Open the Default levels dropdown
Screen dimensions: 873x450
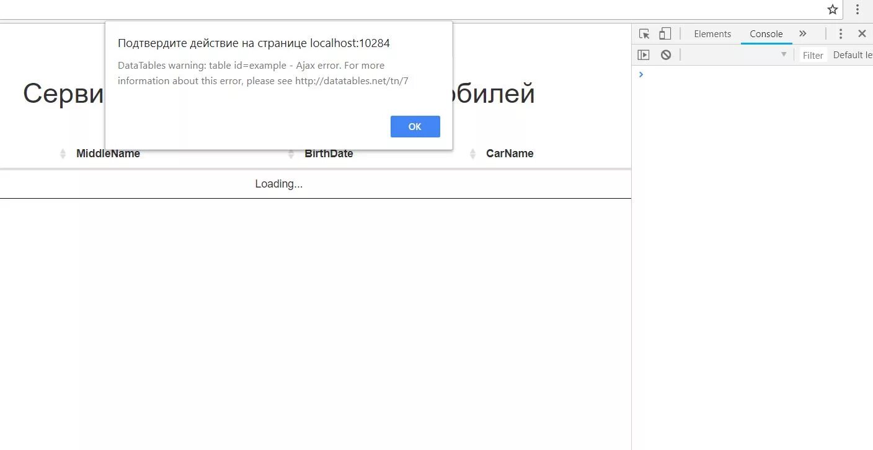point(853,55)
